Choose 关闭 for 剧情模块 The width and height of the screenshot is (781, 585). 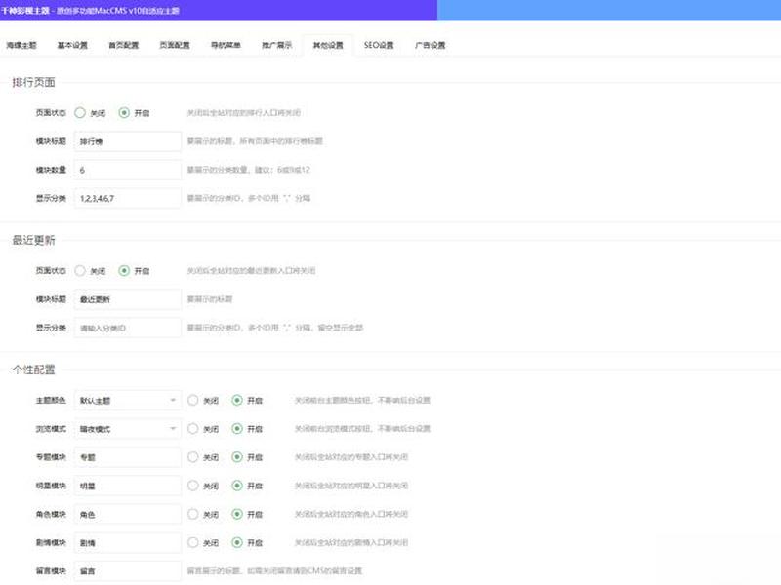coord(193,543)
